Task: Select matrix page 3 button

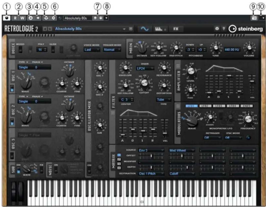Action: point(119,164)
